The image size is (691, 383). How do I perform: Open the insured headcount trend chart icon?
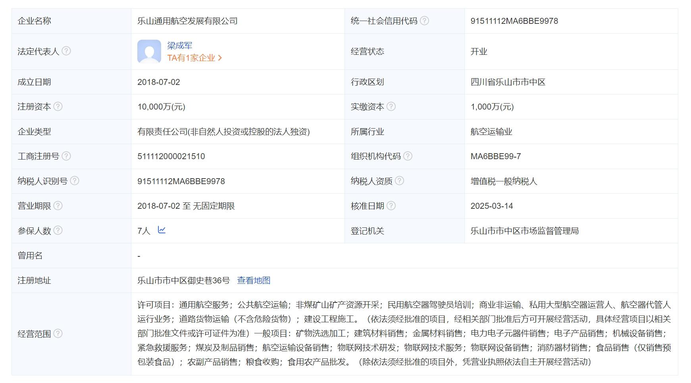pyautogui.click(x=162, y=230)
